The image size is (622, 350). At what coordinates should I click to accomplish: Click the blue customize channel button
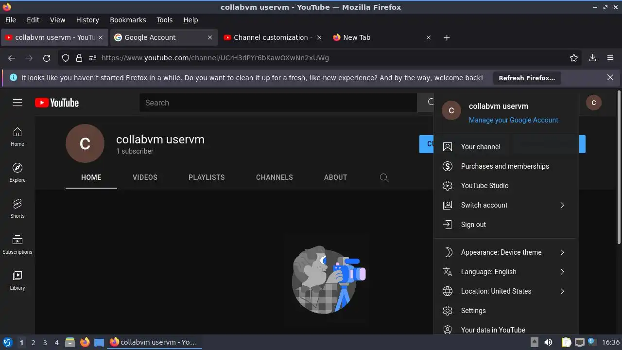427,144
